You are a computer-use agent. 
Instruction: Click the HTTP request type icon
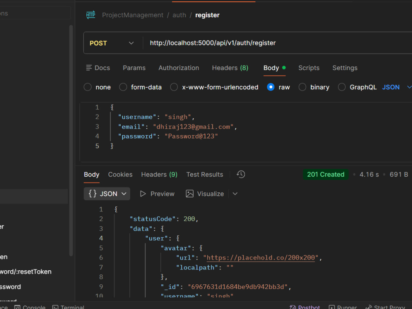pos(91,15)
